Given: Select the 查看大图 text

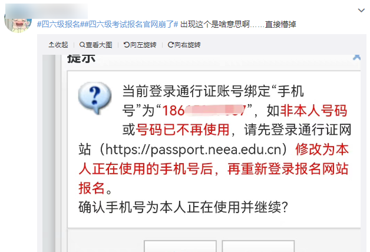Looking at the screenshot, I should tap(99, 45).
